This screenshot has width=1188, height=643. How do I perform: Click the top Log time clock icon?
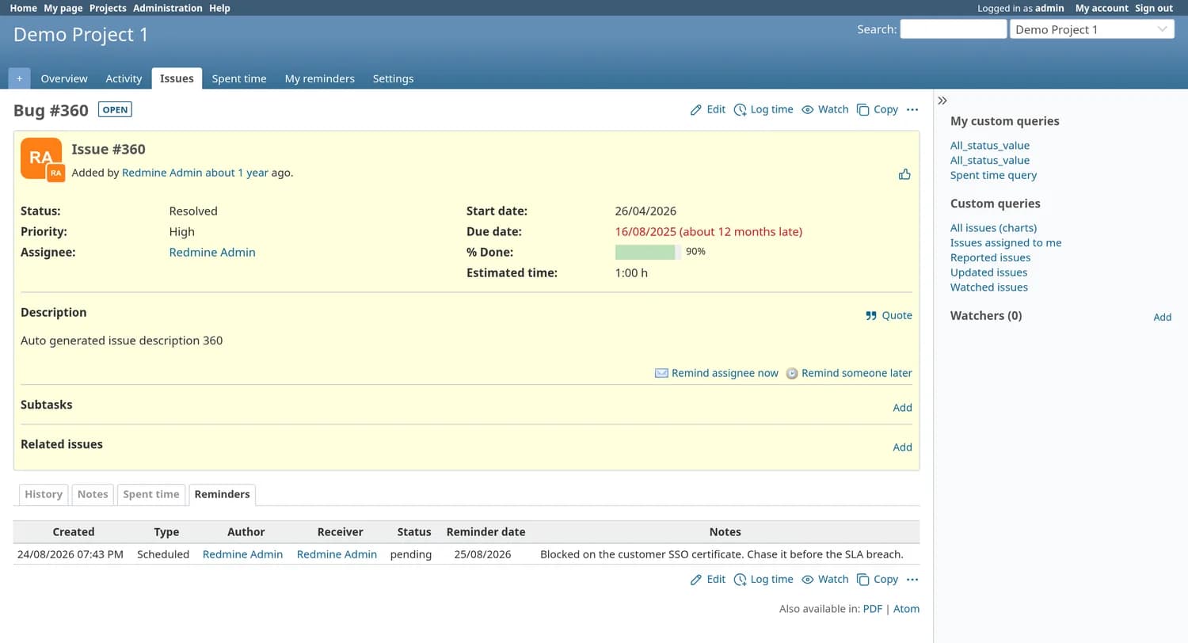click(740, 110)
